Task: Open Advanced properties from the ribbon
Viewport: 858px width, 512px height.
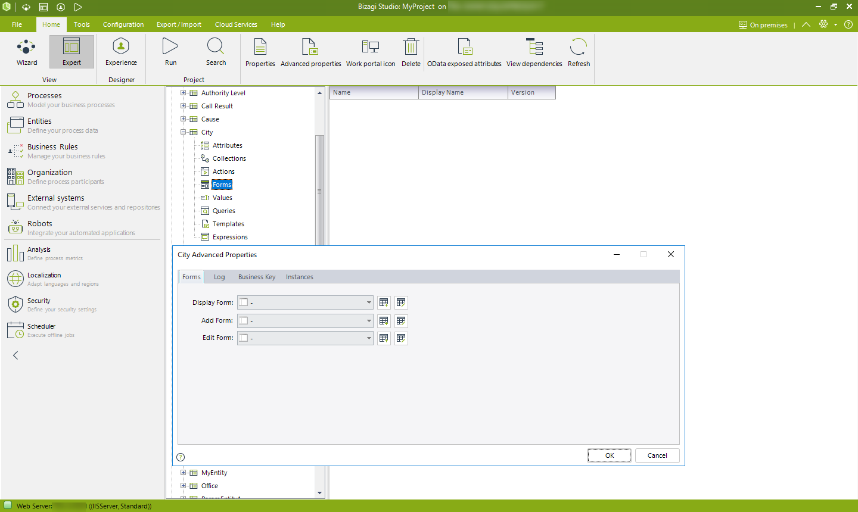Action: point(310,52)
